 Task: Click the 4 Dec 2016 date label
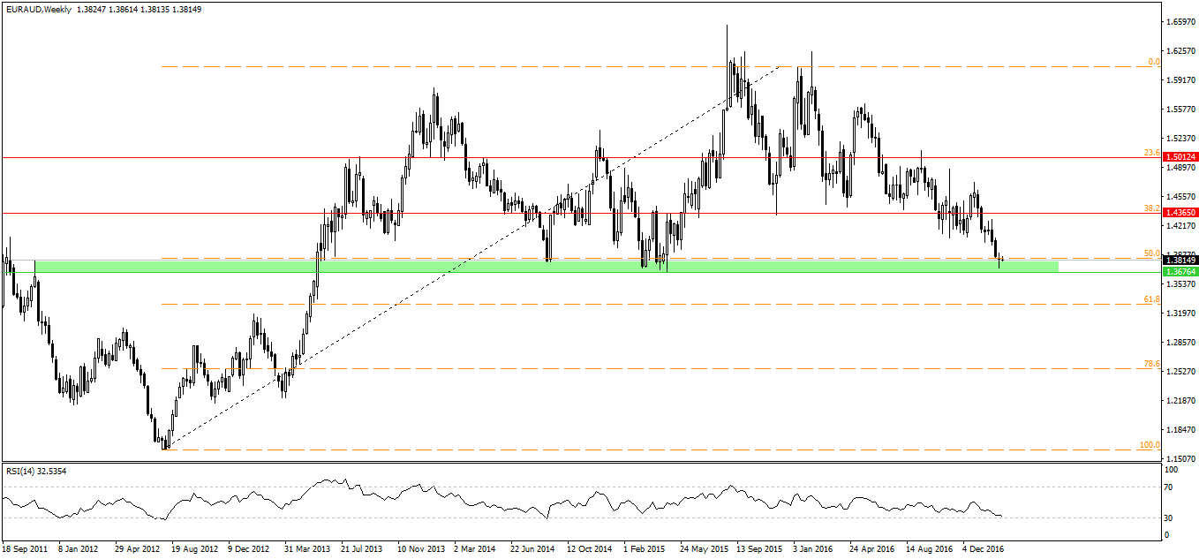[x=984, y=548]
